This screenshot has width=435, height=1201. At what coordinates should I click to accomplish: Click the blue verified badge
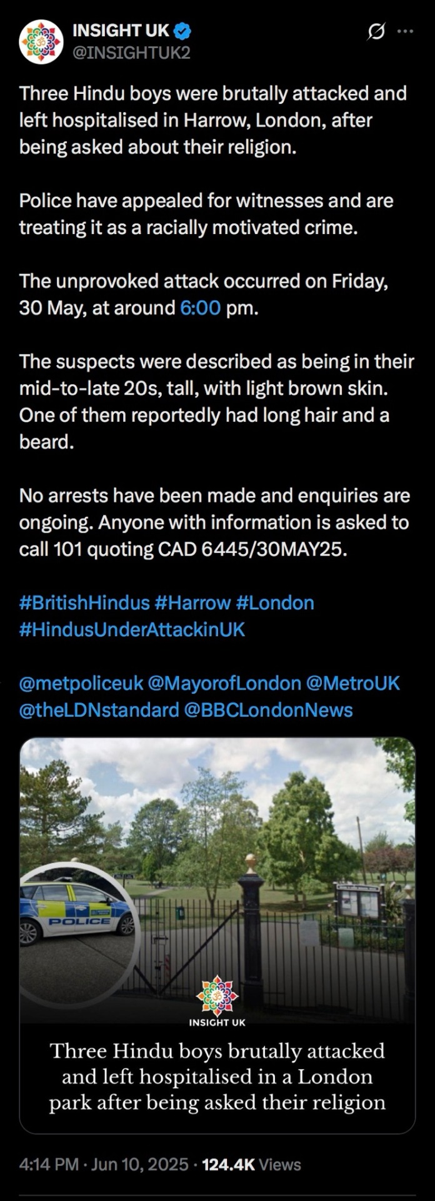pyautogui.click(x=182, y=30)
